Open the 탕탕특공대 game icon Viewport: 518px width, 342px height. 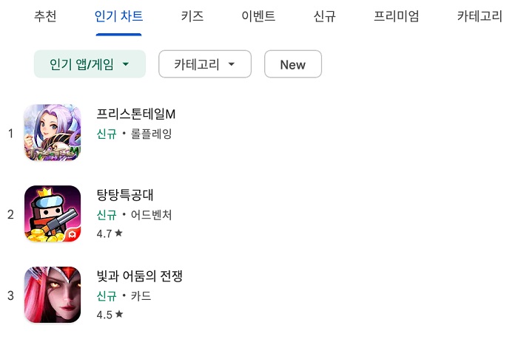point(52,214)
